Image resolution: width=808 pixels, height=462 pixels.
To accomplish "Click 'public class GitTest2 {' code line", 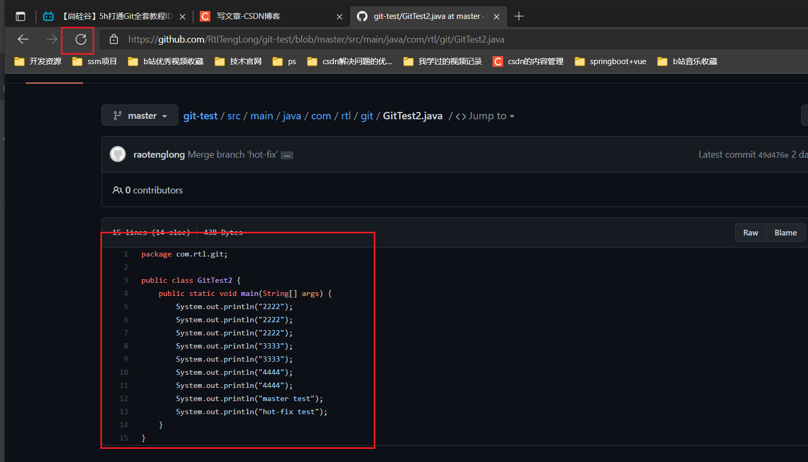I will coord(191,280).
